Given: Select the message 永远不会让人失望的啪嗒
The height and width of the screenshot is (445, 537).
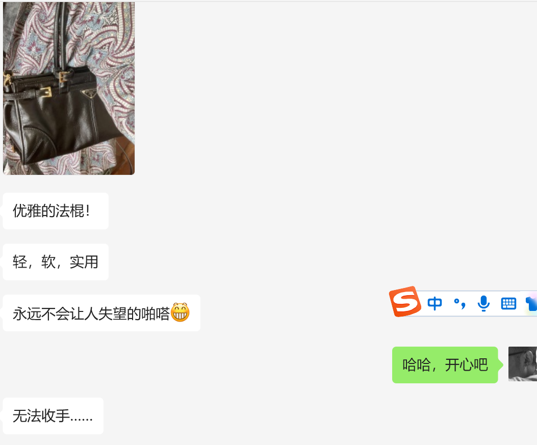Looking at the screenshot, I should pos(101,313).
